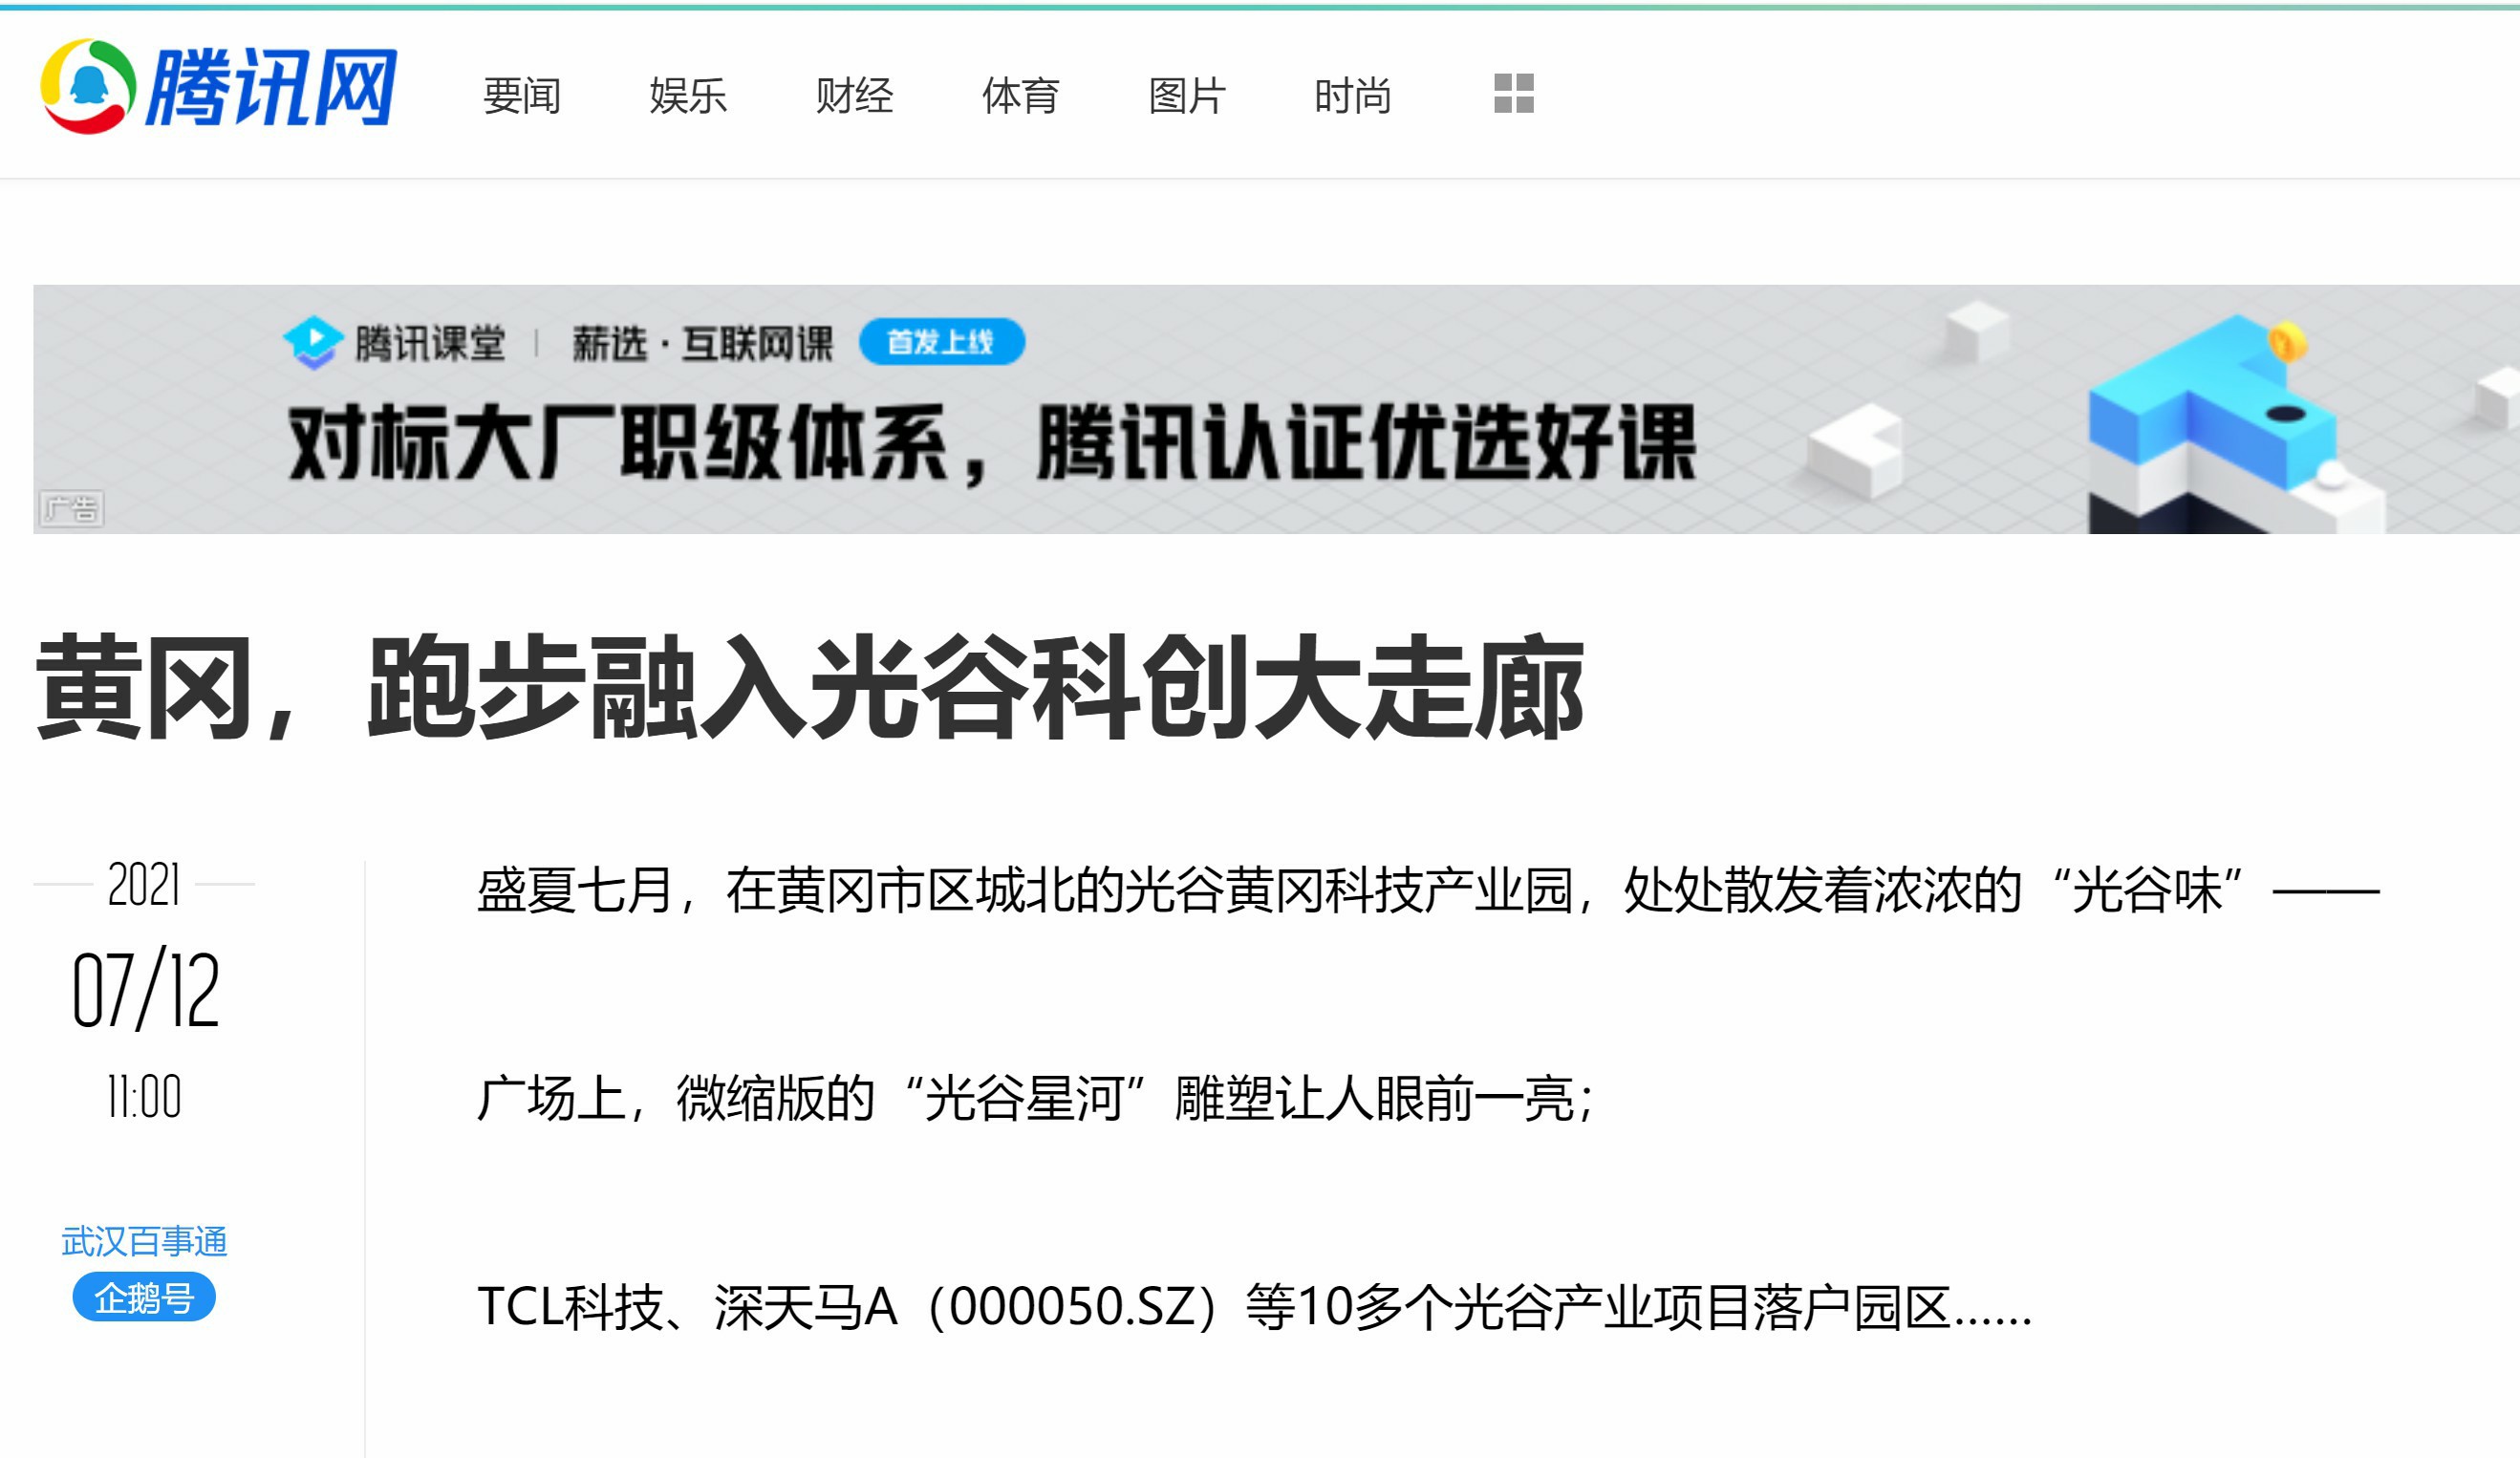Open author link 武汉百事通

pyautogui.click(x=144, y=1241)
